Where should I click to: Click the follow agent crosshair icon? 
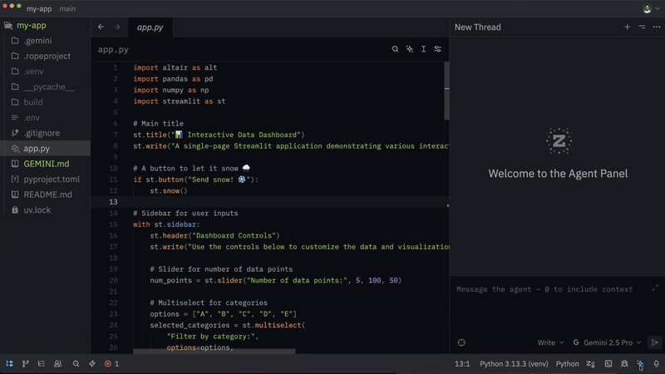461,342
